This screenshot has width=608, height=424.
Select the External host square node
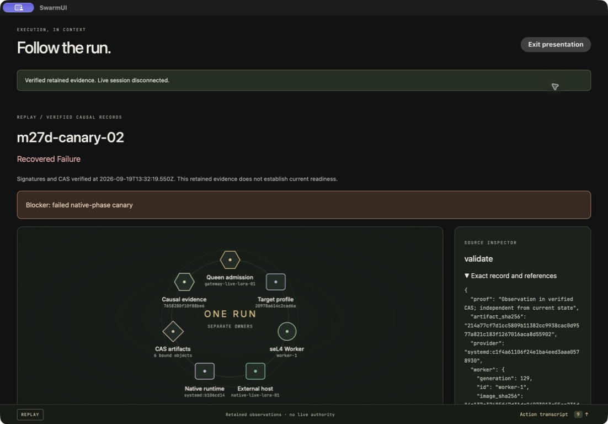255,371
